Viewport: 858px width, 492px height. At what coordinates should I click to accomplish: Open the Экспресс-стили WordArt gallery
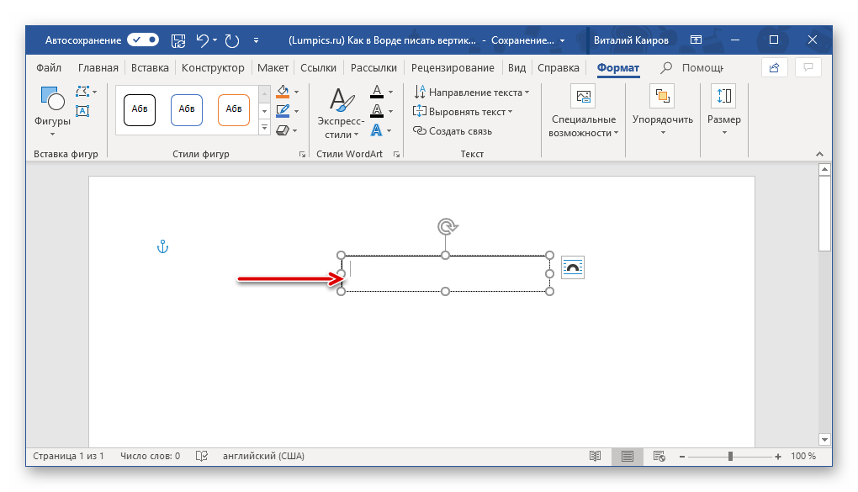[x=341, y=113]
